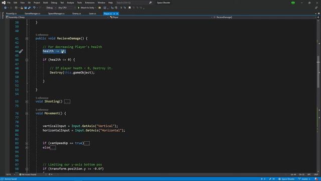Click the quick actions screwdriver icon at line 44
Image resolution: width=321 pixels, height=181 pixels.
click(x=21, y=51)
